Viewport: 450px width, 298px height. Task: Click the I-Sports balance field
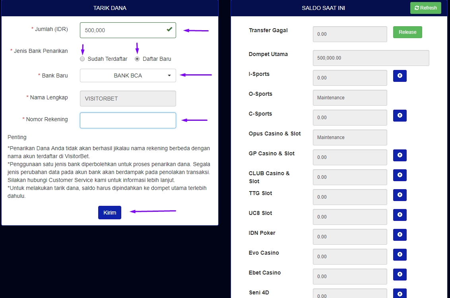click(x=350, y=78)
